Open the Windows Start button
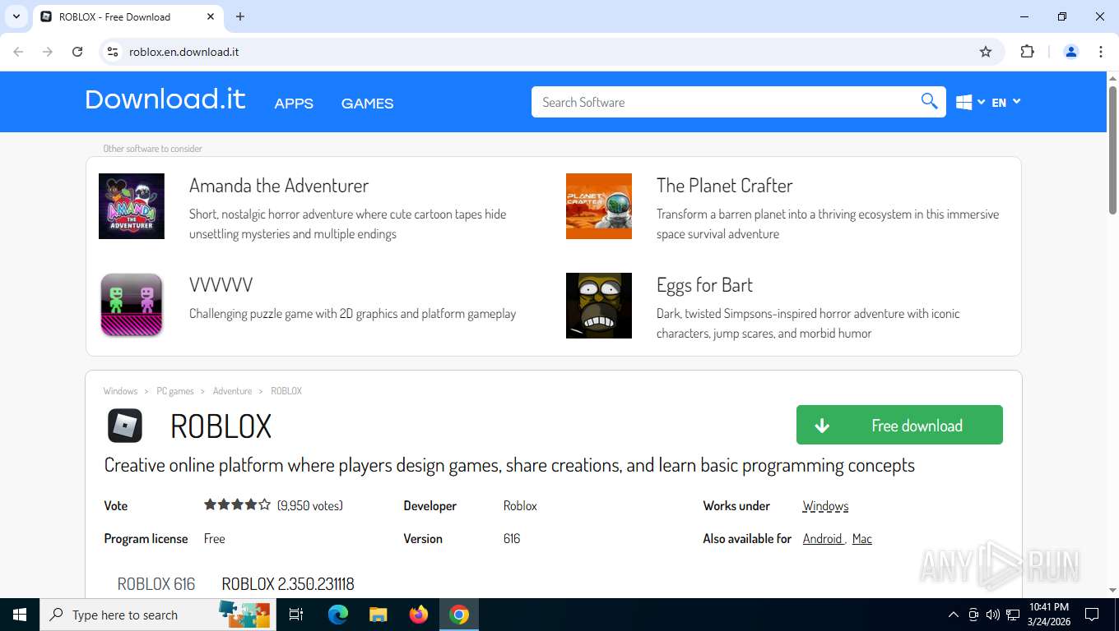This screenshot has height=631, width=1119. [x=19, y=615]
